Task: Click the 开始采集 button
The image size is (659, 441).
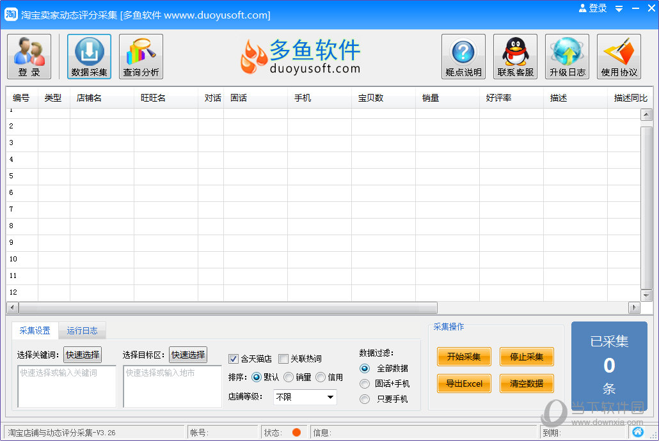Action: (x=464, y=357)
